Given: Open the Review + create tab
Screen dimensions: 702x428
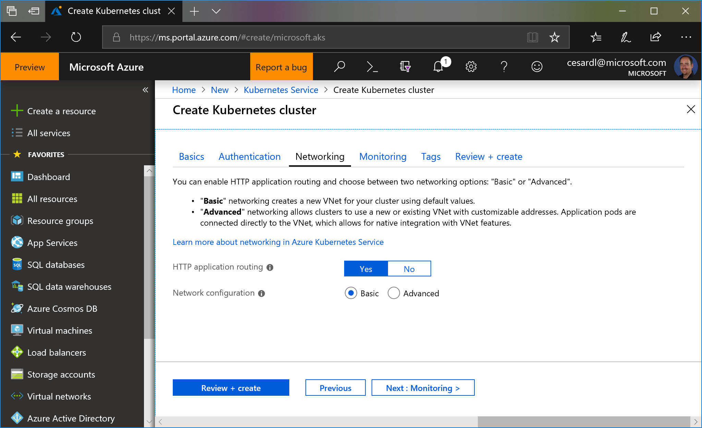Looking at the screenshot, I should (489, 157).
